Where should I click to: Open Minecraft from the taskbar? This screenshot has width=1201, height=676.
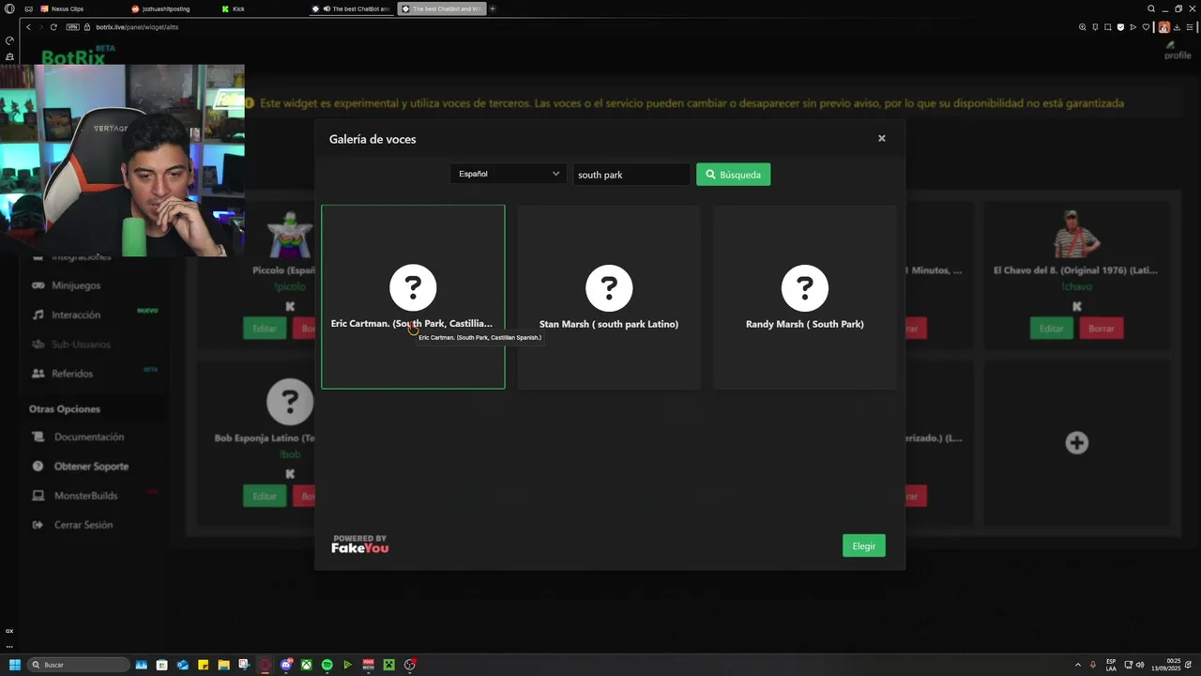coord(388,665)
